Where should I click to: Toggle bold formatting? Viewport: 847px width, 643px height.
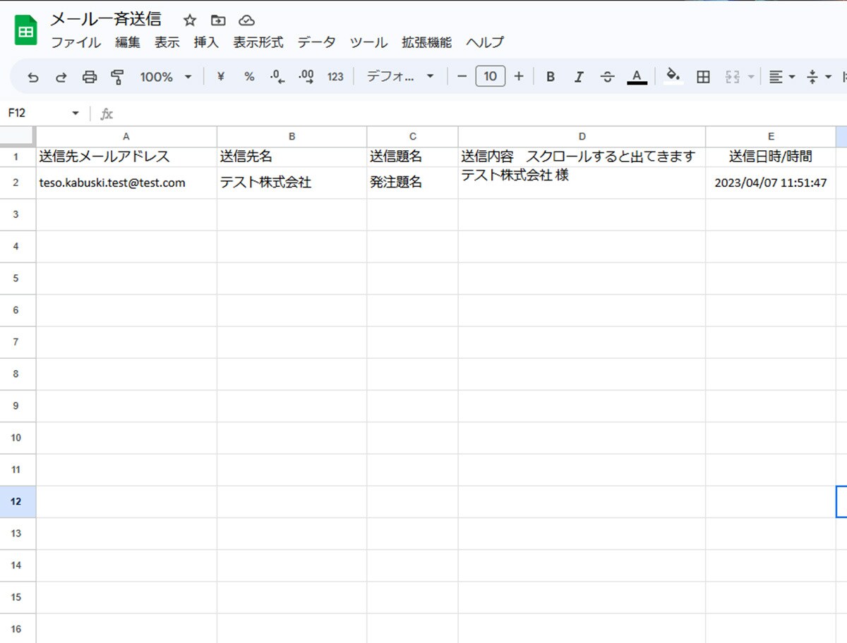click(551, 77)
